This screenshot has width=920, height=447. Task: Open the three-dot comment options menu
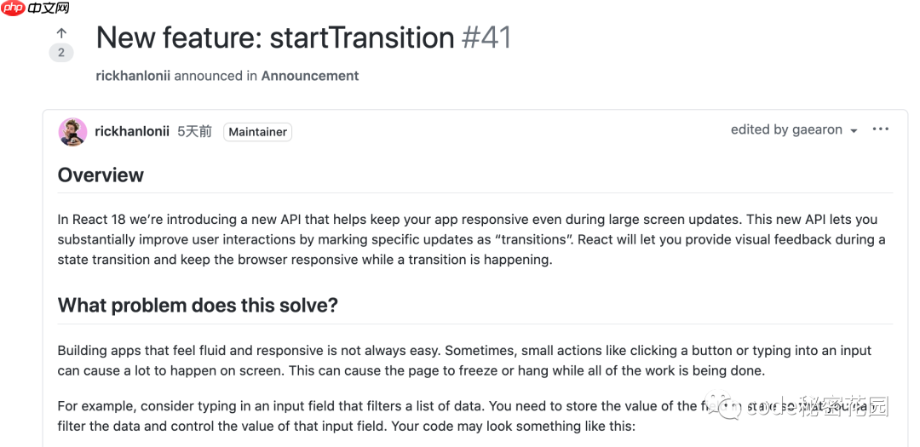click(x=881, y=129)
